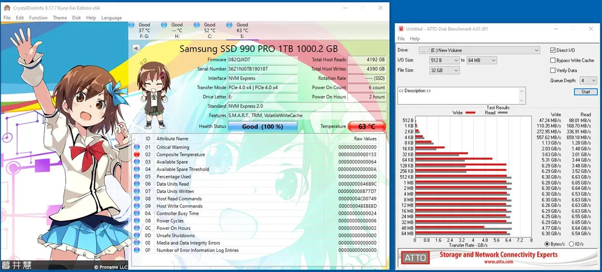Screen dimensions: 602x272
Task: Open the I/O Size end dropdown 64 MB
Action: [482, 60]
